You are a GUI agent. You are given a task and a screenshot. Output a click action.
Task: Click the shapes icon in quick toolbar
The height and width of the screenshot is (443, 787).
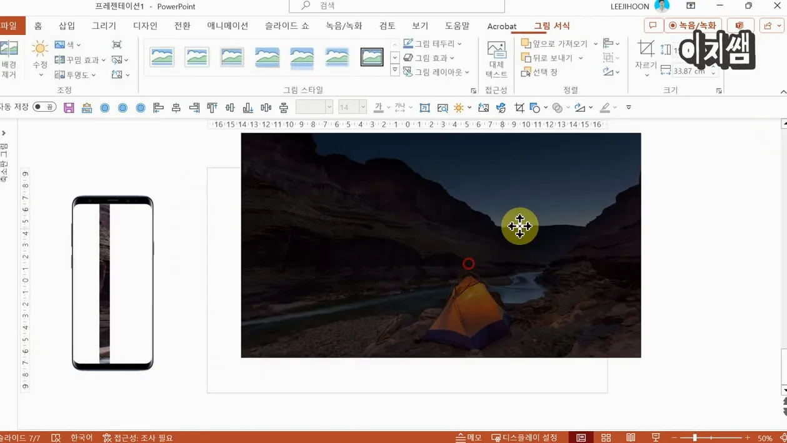[535, 107]
